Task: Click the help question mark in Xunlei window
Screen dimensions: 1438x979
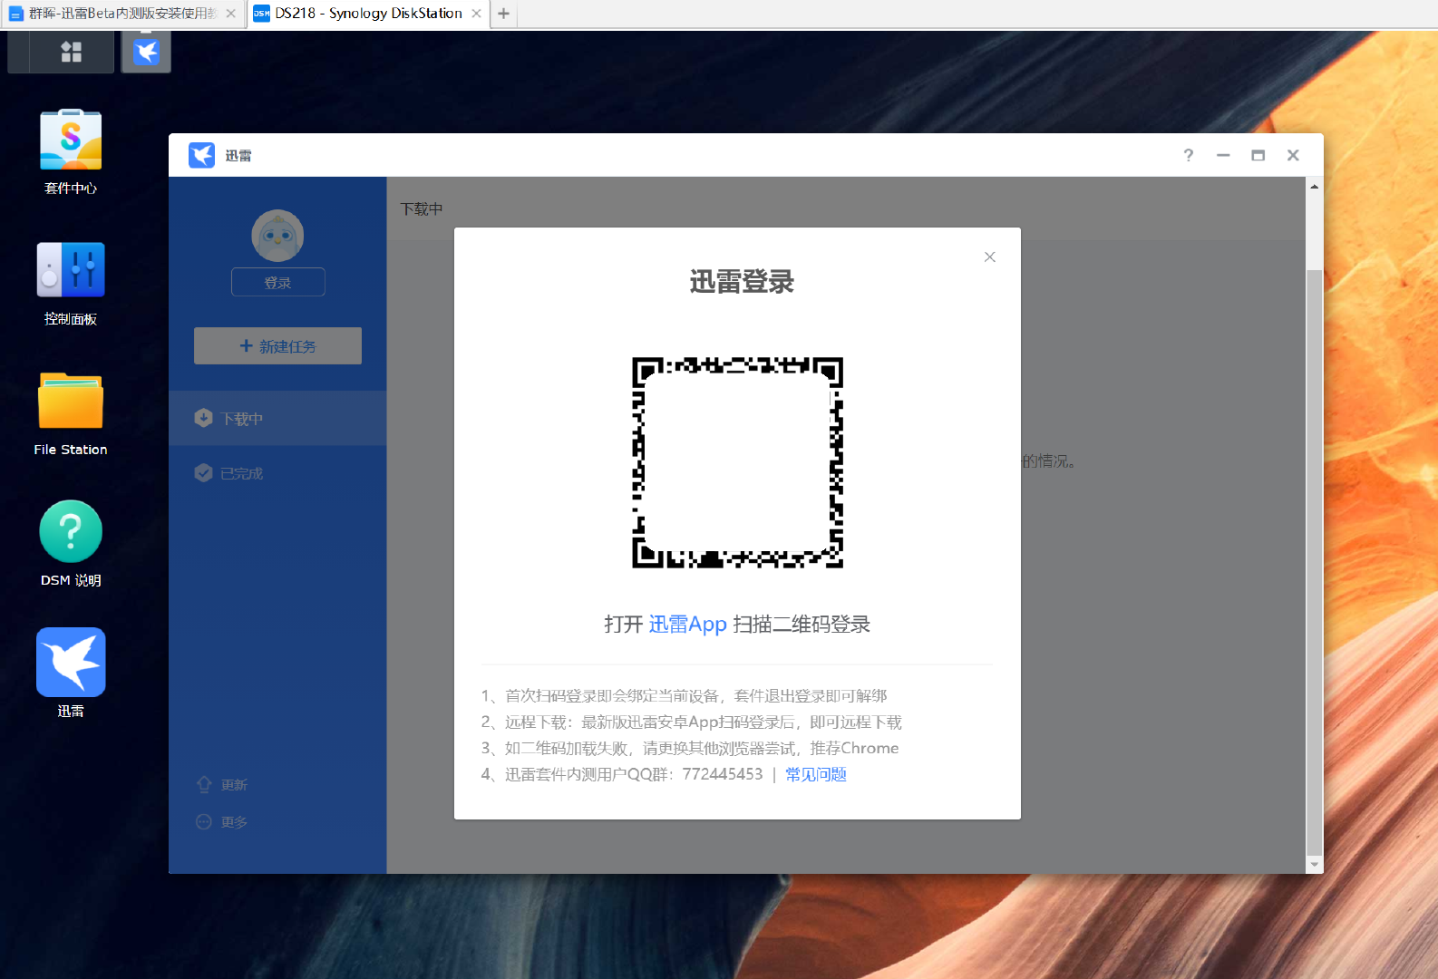Action: tap(1189, 155)
